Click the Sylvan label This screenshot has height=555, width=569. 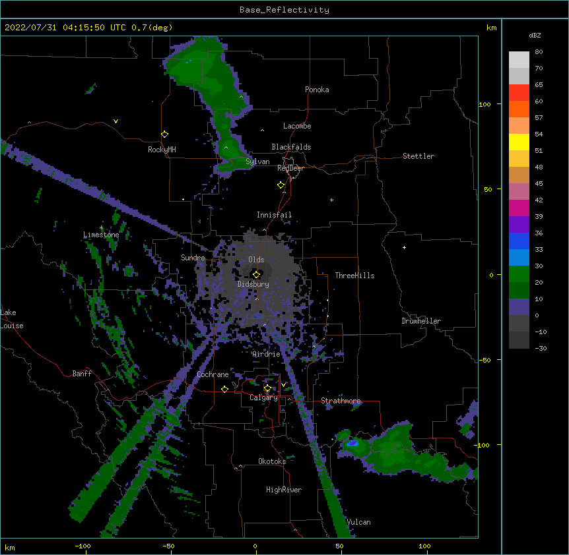click(x=257, y=161)
